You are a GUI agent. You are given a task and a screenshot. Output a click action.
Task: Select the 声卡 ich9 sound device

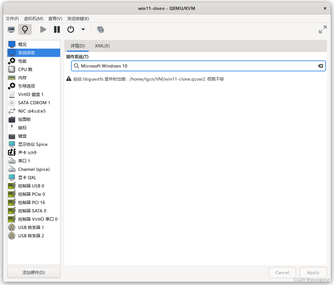(x=27, y=152)
